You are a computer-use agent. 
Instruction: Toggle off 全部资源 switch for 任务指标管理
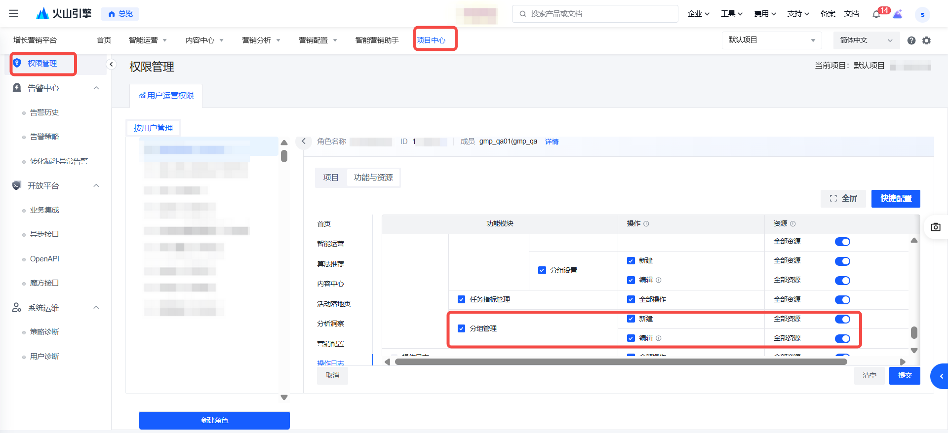(x=842, y=300)
